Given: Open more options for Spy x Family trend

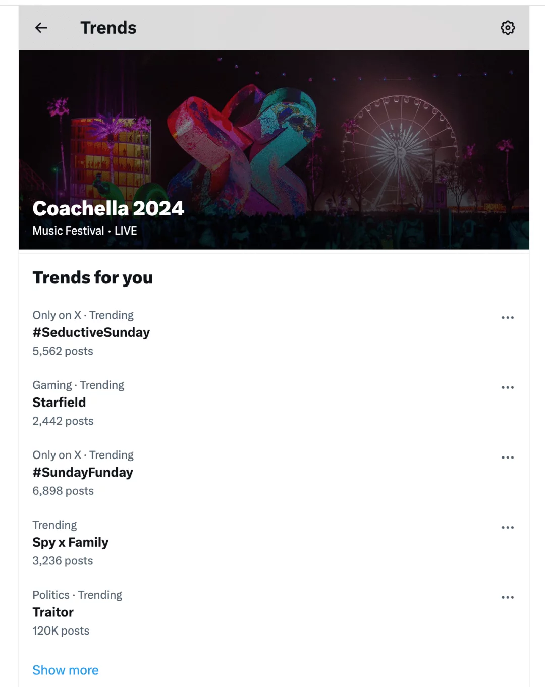Looking at the screenshot, I should coord(507,527).
